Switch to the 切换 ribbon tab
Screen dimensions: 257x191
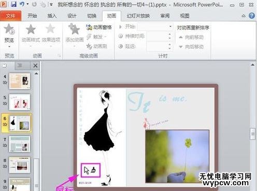click(92, 16)
